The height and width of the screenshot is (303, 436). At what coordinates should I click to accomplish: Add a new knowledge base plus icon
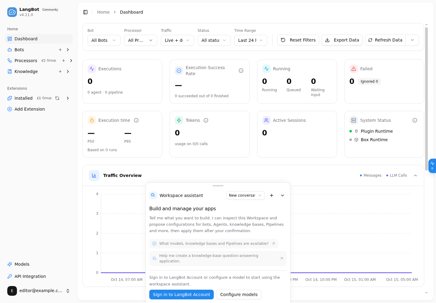tap(60, 72)
